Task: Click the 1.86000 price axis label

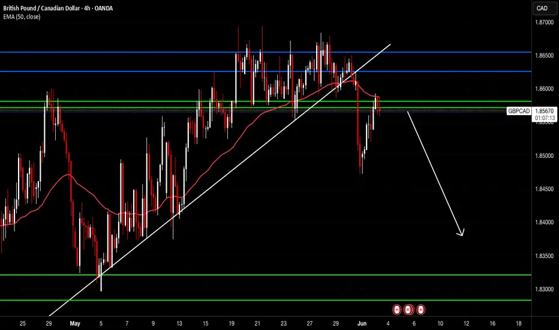Action: click(545, 89)
